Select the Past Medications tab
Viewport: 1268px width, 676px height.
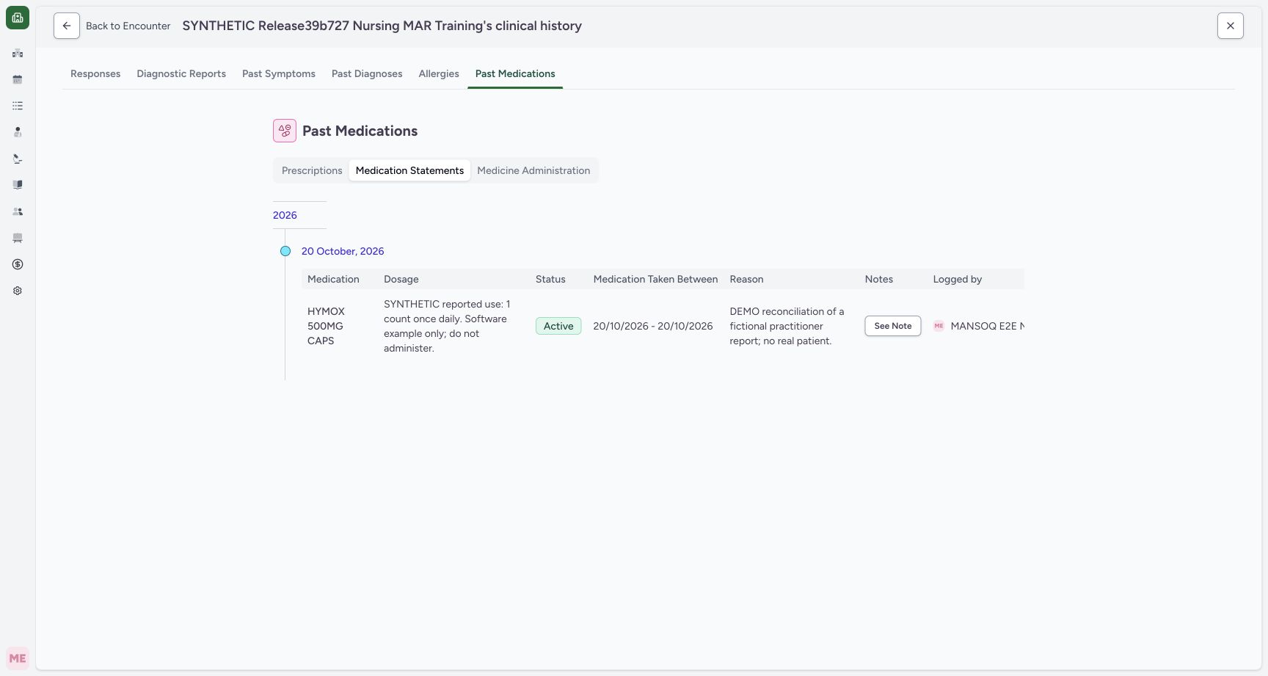click(x=515, y=73)
